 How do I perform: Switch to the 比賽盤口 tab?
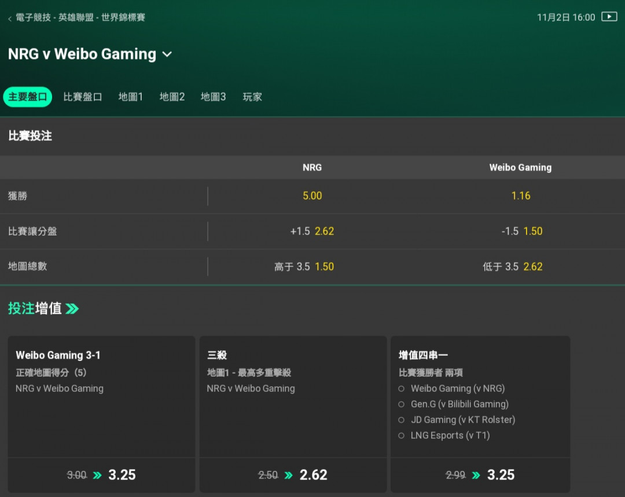coord(83,97)
